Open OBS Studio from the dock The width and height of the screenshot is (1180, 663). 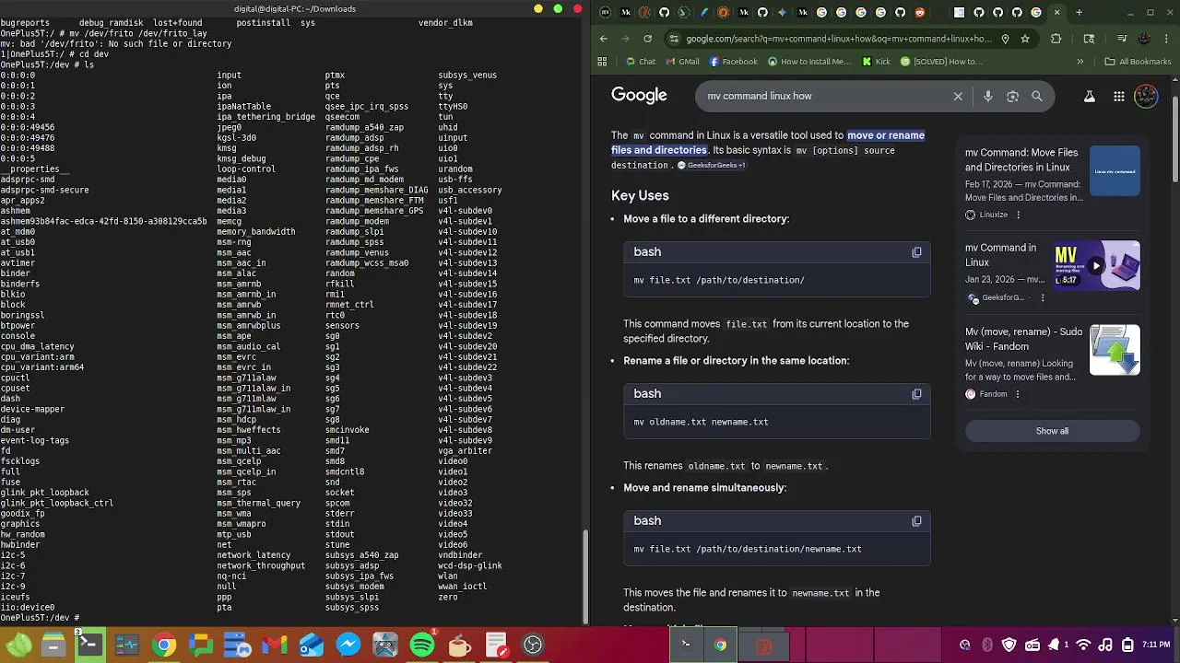pos(533,645)
